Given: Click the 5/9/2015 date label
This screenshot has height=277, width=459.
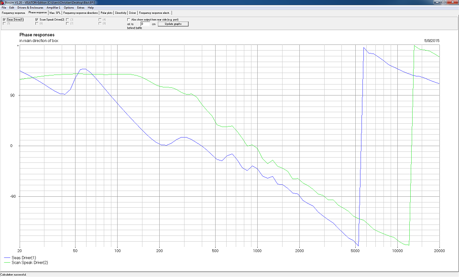Looking at the screenshot, I should 432,41.
